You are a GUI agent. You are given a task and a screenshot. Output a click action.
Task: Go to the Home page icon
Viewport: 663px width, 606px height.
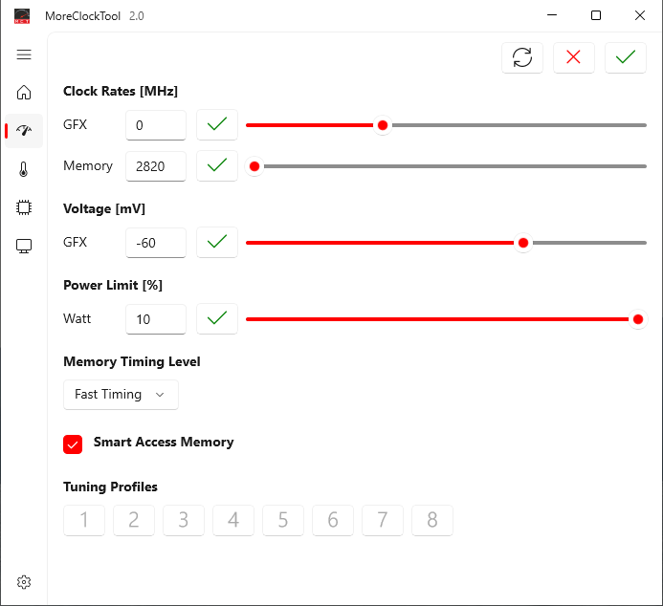24,92
